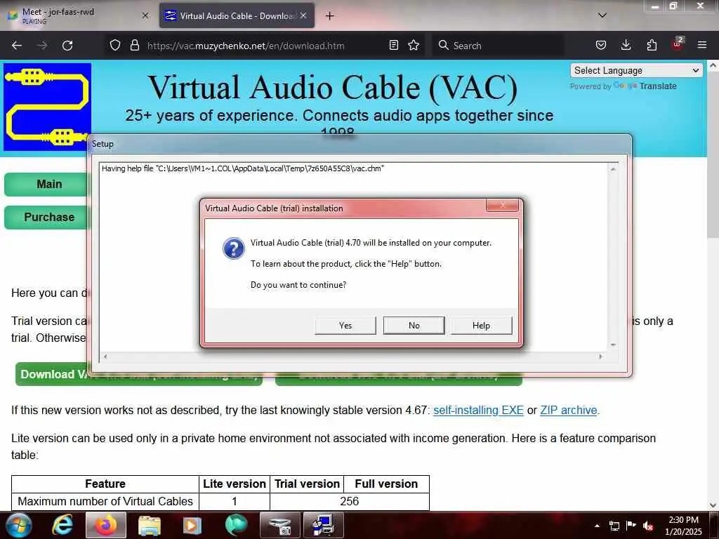Open Help in the installation dialog
Viewport: 719px width, 539px height.
pyautogui.click(x=481, y=326)
